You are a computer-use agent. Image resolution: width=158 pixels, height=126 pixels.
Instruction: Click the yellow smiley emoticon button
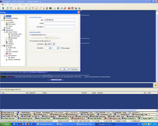point(155,85)
